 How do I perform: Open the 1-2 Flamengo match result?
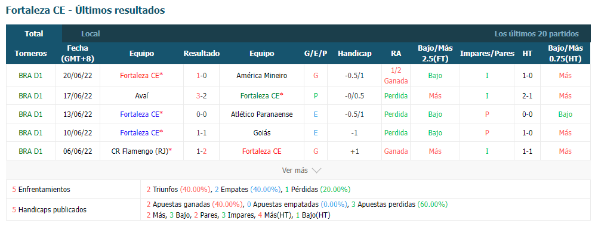[201, 151]
